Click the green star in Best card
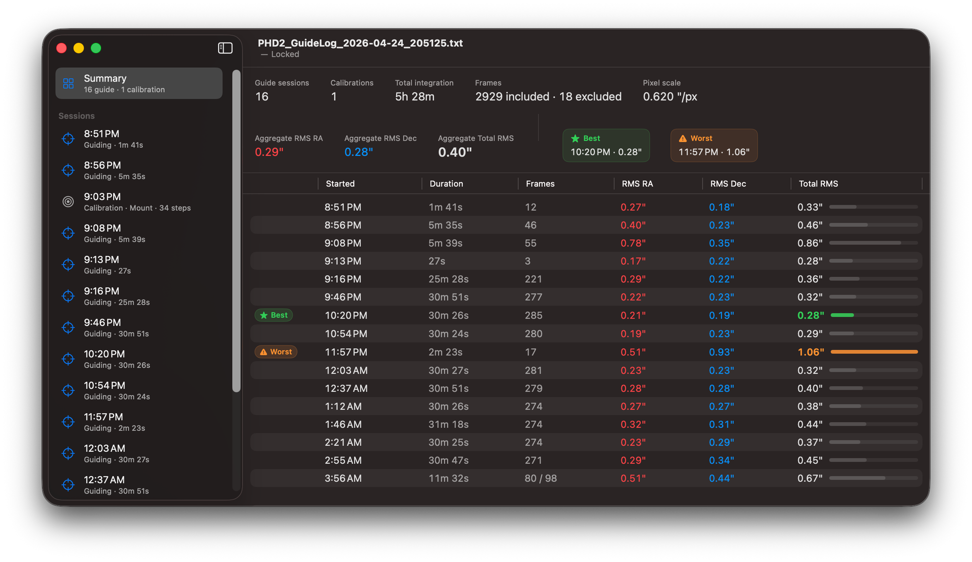Screen dimensions: 972x562 coord(575,138)
